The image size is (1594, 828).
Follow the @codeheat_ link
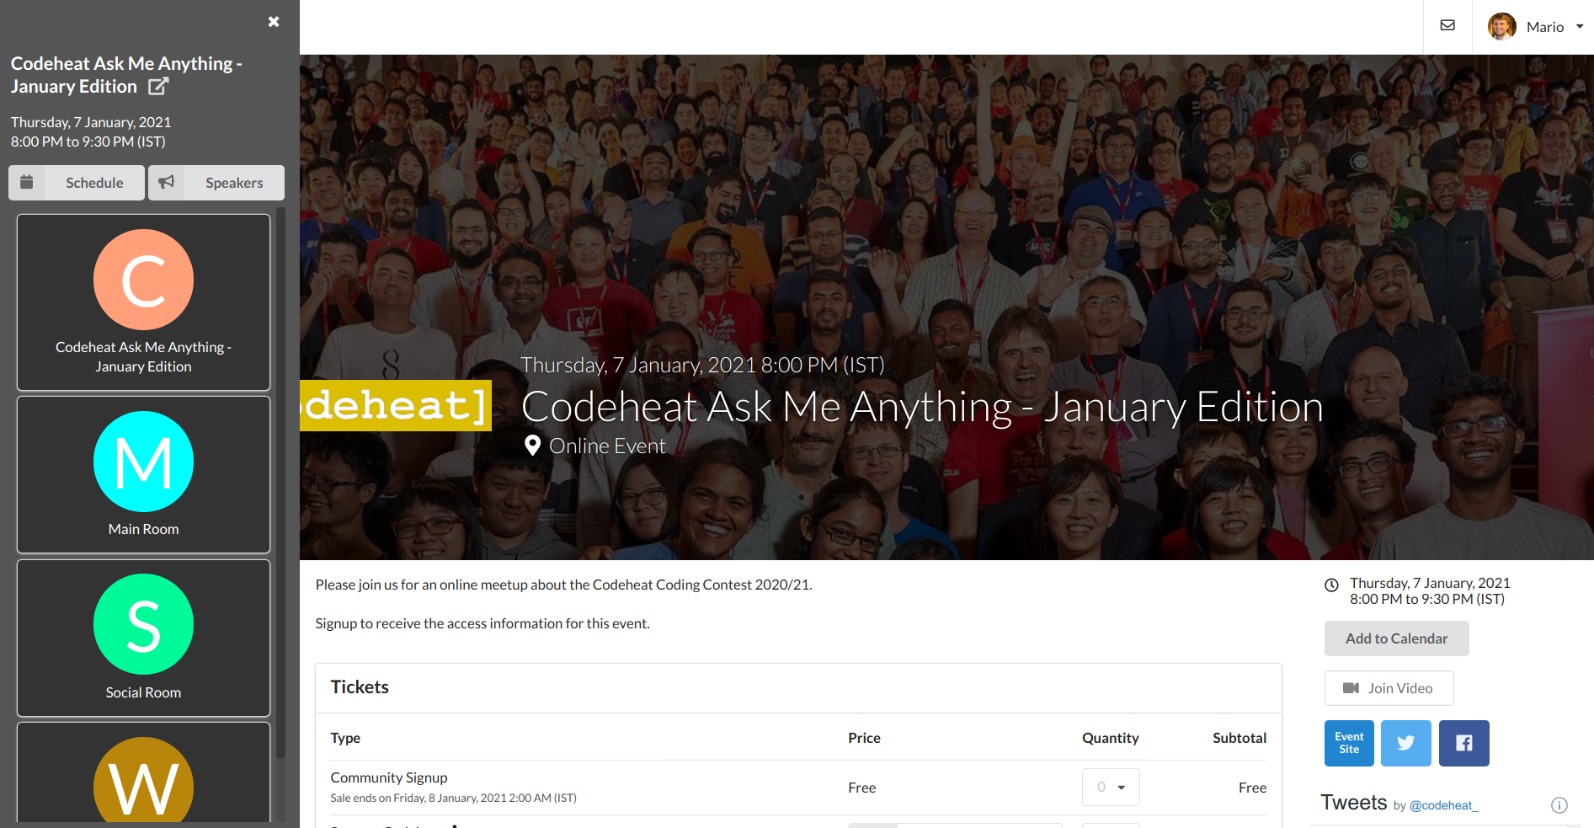point(1443,805)
